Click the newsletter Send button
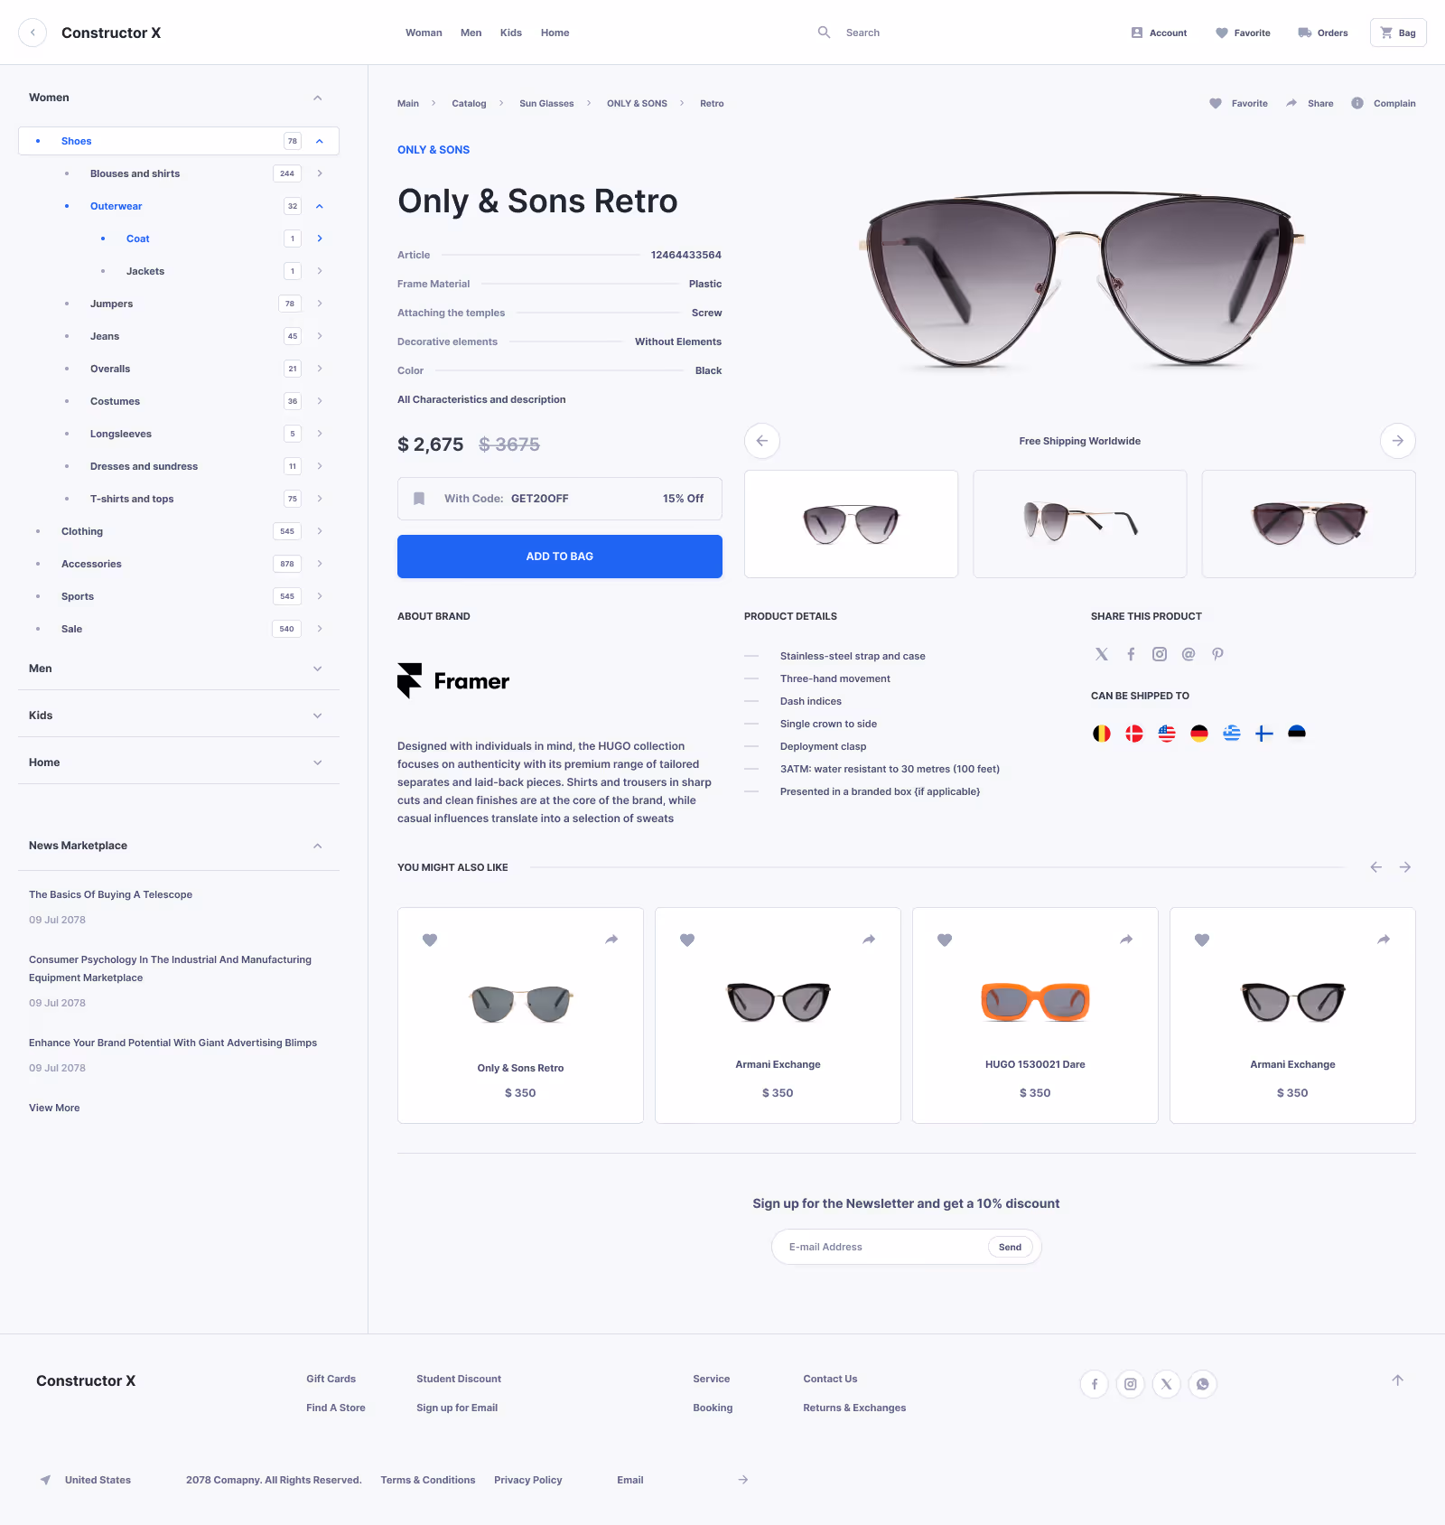This screenshot has height=1525, width=1445. [x=1010, y=1247]
